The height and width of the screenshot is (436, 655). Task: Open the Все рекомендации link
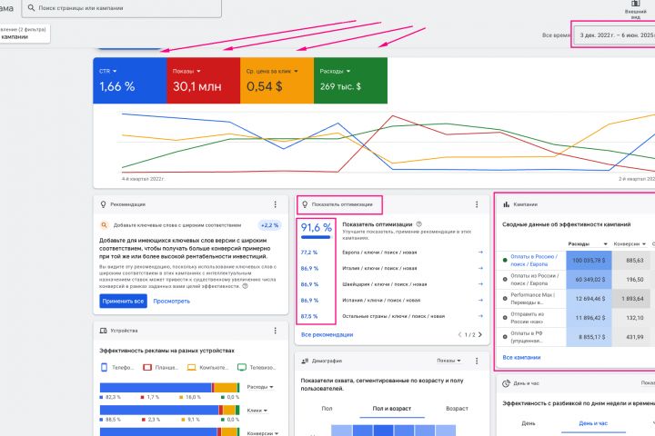pyautogui.click(x=327, y=334)
